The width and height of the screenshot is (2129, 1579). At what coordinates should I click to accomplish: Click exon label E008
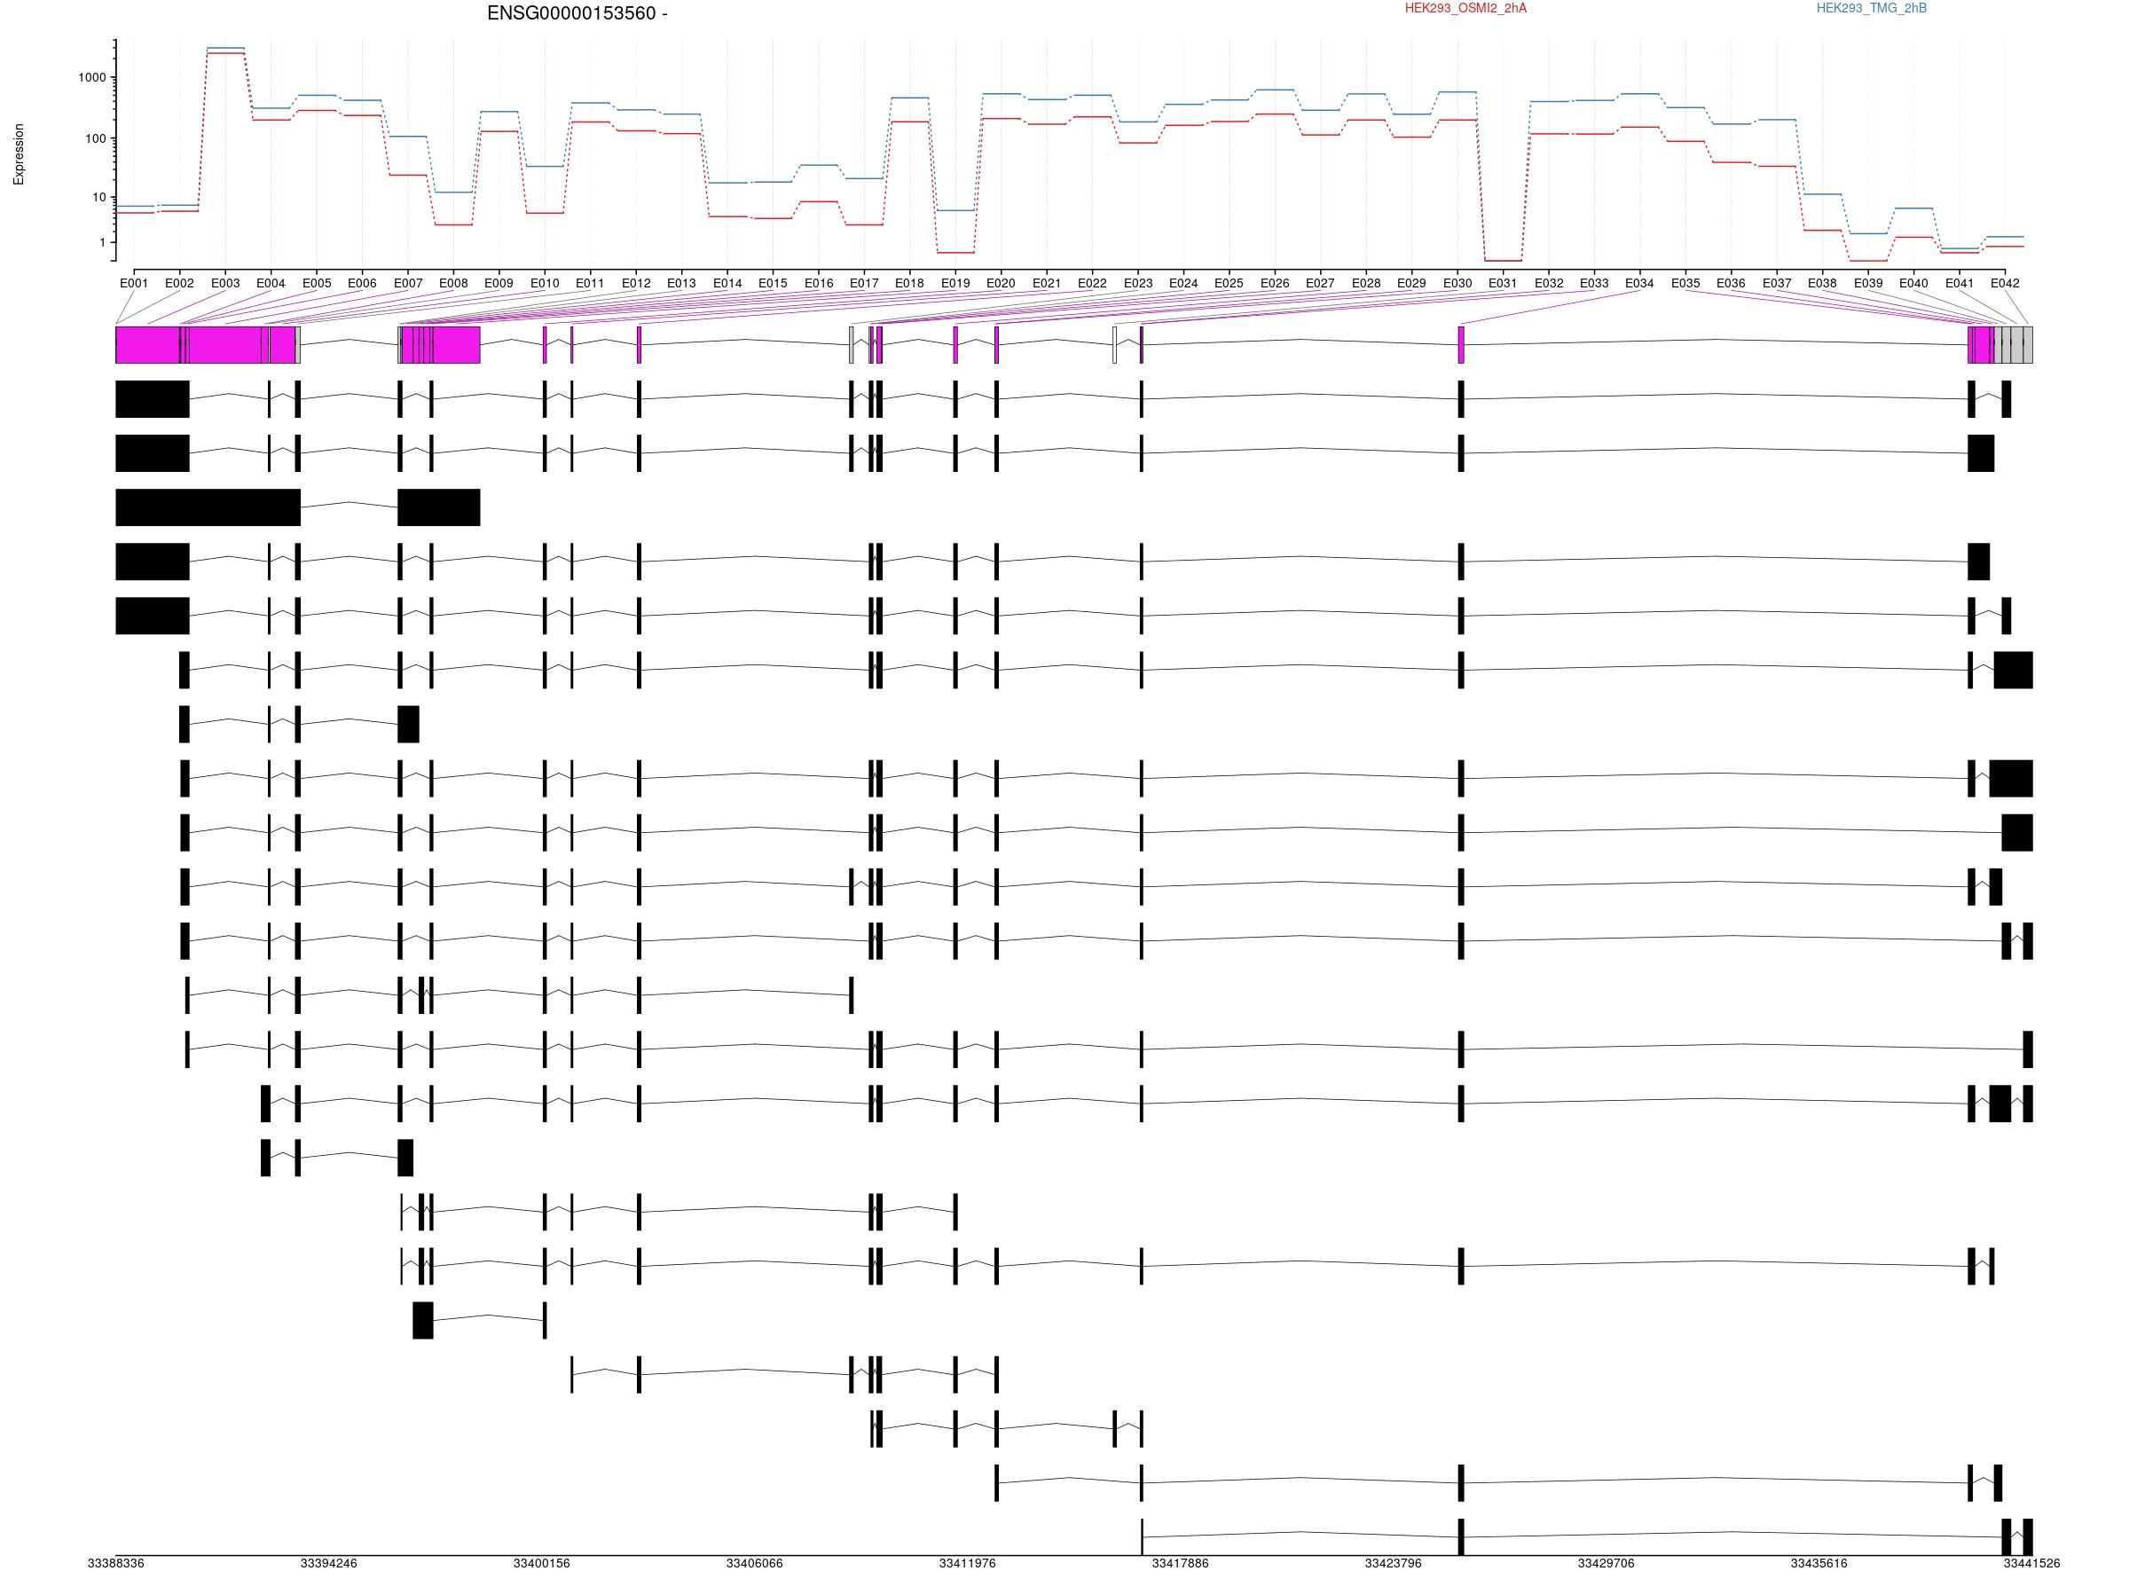[453, 283]
